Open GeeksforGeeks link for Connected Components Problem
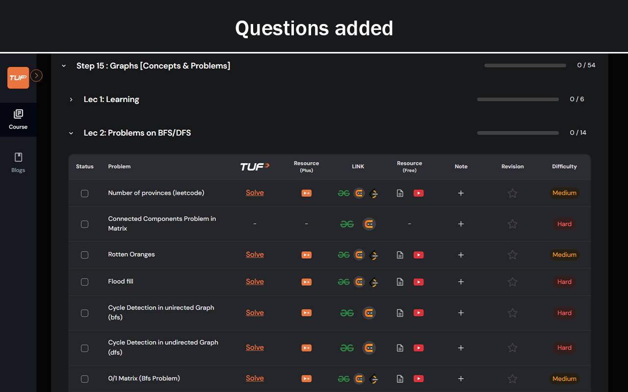The height and width of the screenshot is (392, 628). click(x=347, y=224)
